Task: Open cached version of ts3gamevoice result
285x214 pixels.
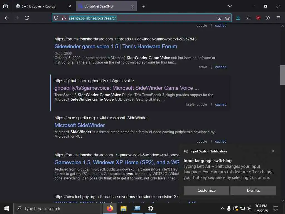Action: 221,104
